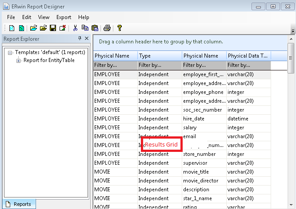Click the Paste clipboard icon
Viewport: 296px width, 209px height.
[x=94, y=28]
